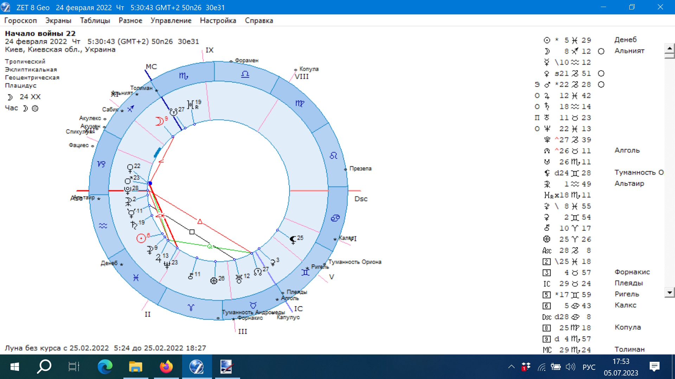Click the Sun glyph in planet table
Screen dimensions: 675x379
tap(547, 40)
